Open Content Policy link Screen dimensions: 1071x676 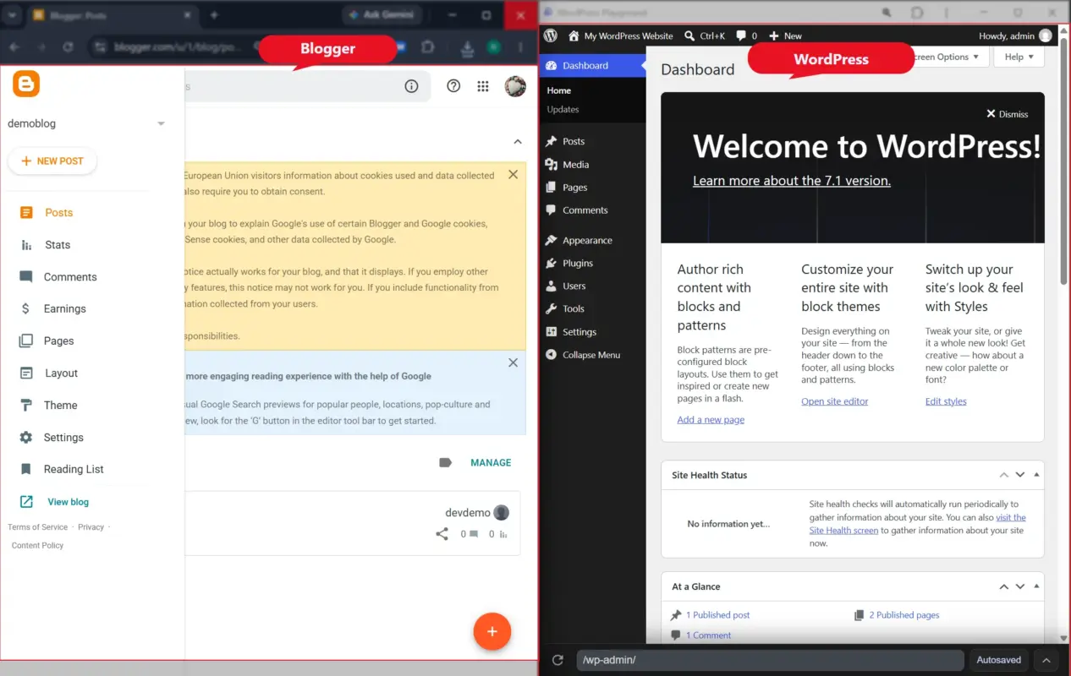pos(38,546)
